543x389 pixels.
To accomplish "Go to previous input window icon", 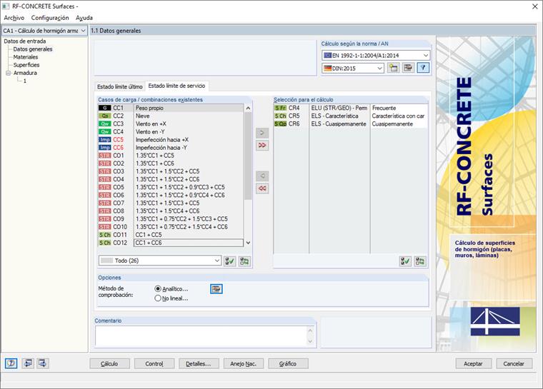I will pyautogui.click(x=28, y=363).
